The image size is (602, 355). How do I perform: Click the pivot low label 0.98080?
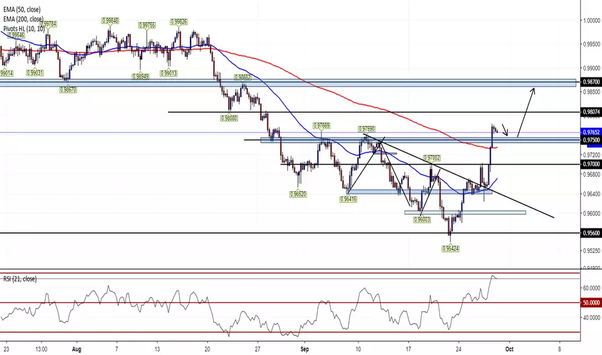click(229, 119)
